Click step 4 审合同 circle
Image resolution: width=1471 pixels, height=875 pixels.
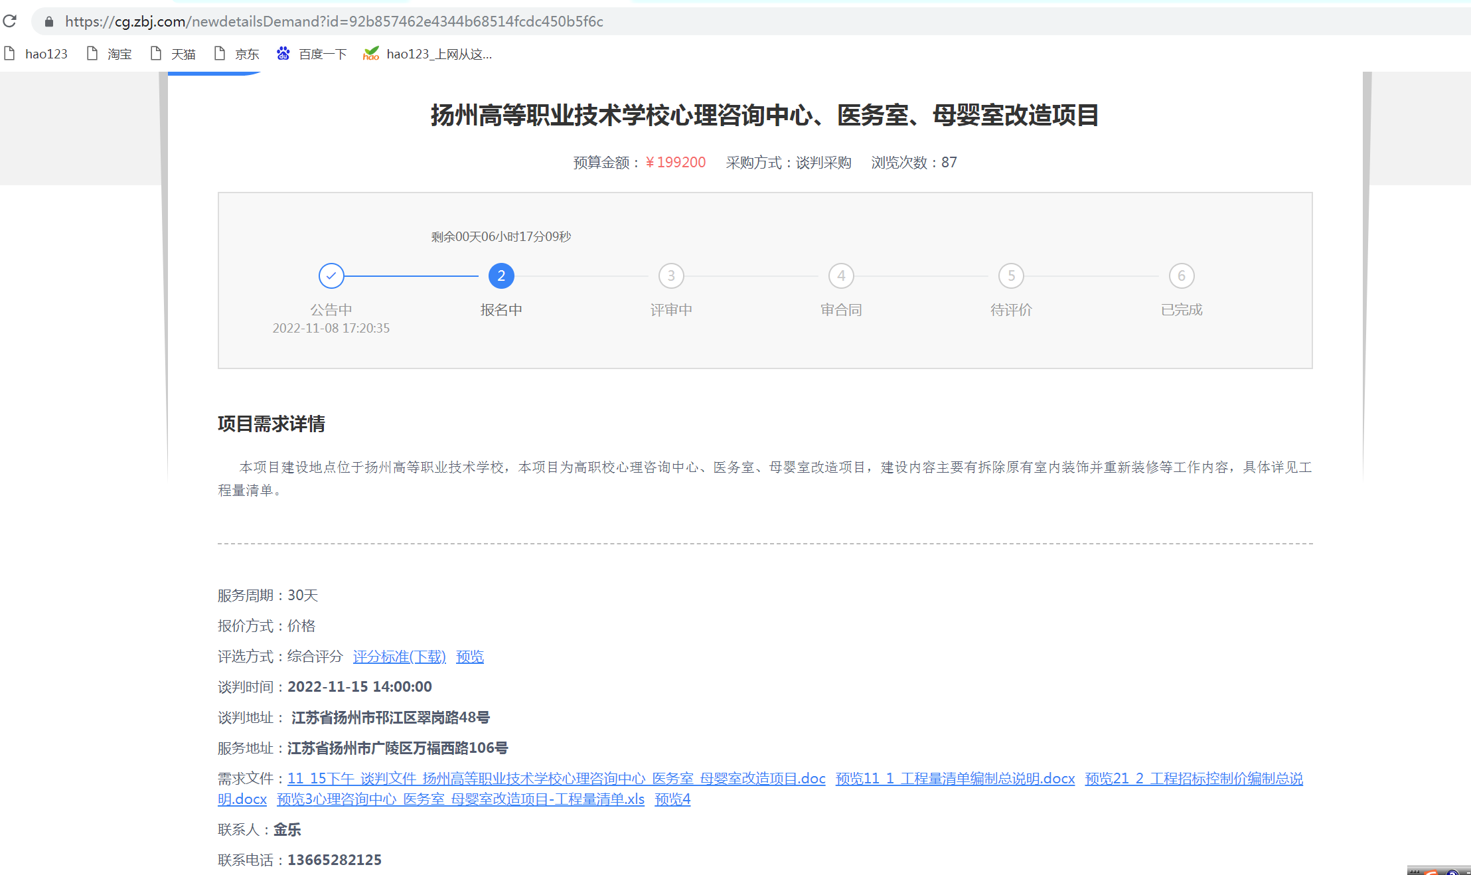click(x=841, y=276)
